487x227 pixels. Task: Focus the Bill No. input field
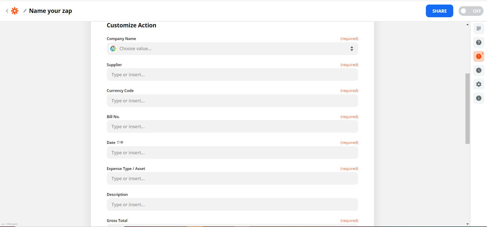coord(232,126)
